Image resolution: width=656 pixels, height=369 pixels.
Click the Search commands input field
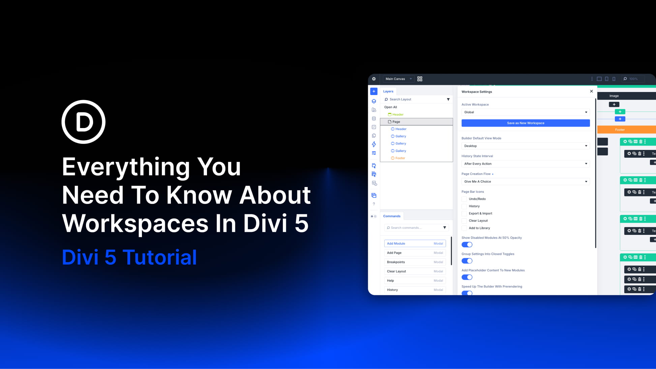413,228
